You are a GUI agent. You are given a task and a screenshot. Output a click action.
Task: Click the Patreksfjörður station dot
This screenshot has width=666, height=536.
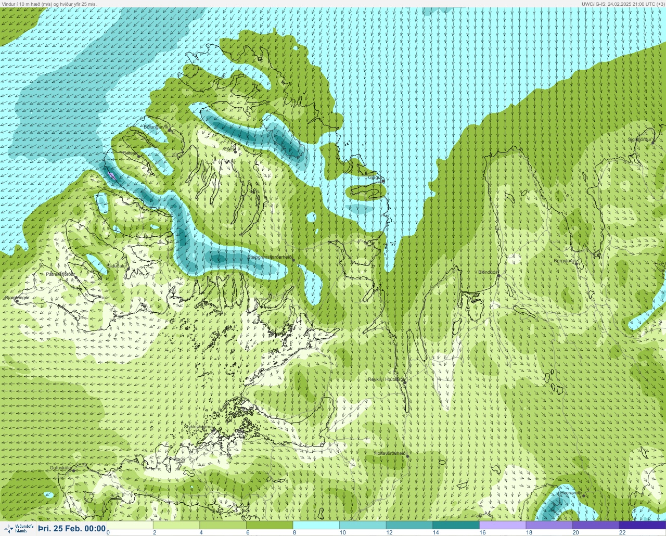(x=76, y=277)
